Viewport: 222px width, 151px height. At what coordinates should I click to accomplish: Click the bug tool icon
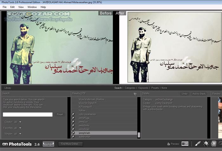point(206,144)
